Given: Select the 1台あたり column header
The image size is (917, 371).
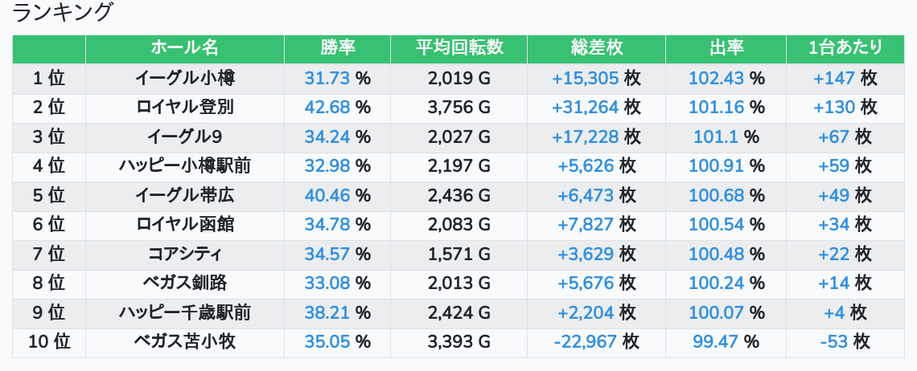Looking at the screenshot, I should [x=845, y=48].
